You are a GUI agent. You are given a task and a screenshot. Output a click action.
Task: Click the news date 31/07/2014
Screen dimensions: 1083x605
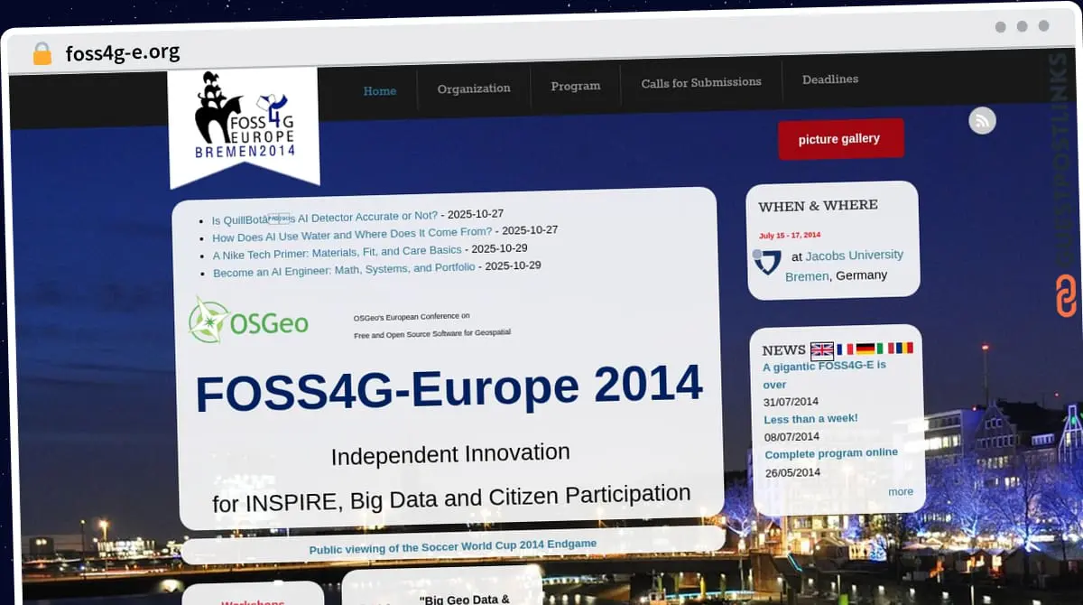791,402
